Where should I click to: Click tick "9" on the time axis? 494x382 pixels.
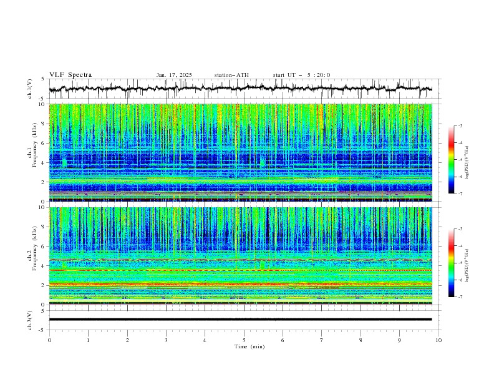(399, 340)
